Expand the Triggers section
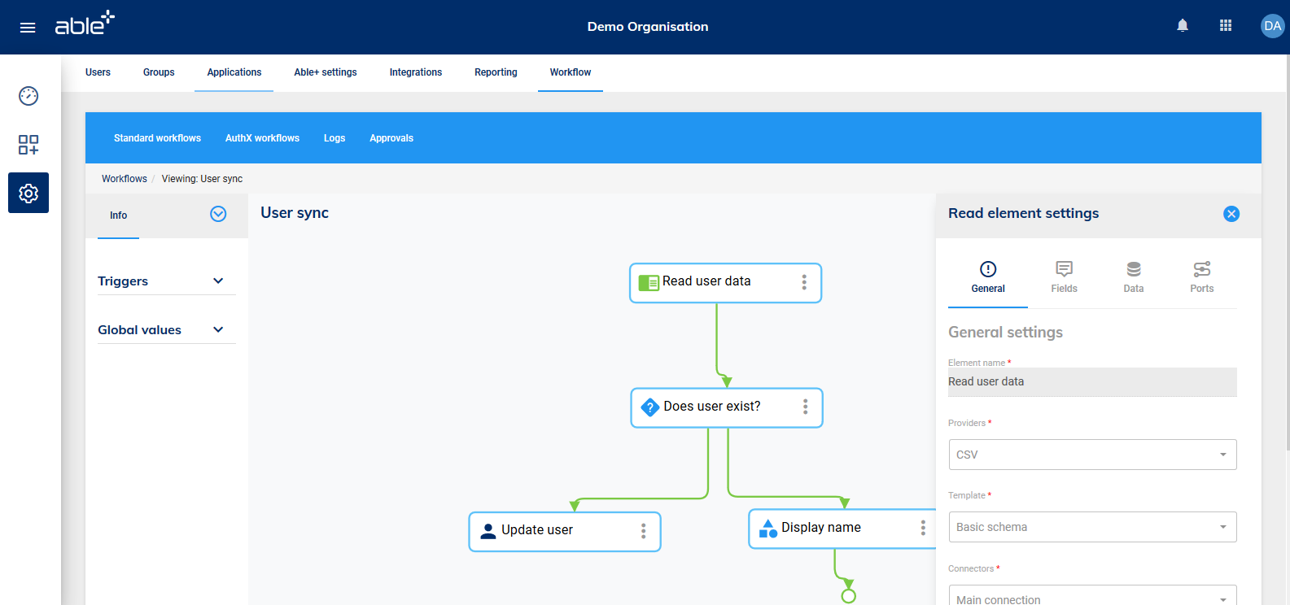This screenshot has height=605, width=1290. click(x=218, y=281)
